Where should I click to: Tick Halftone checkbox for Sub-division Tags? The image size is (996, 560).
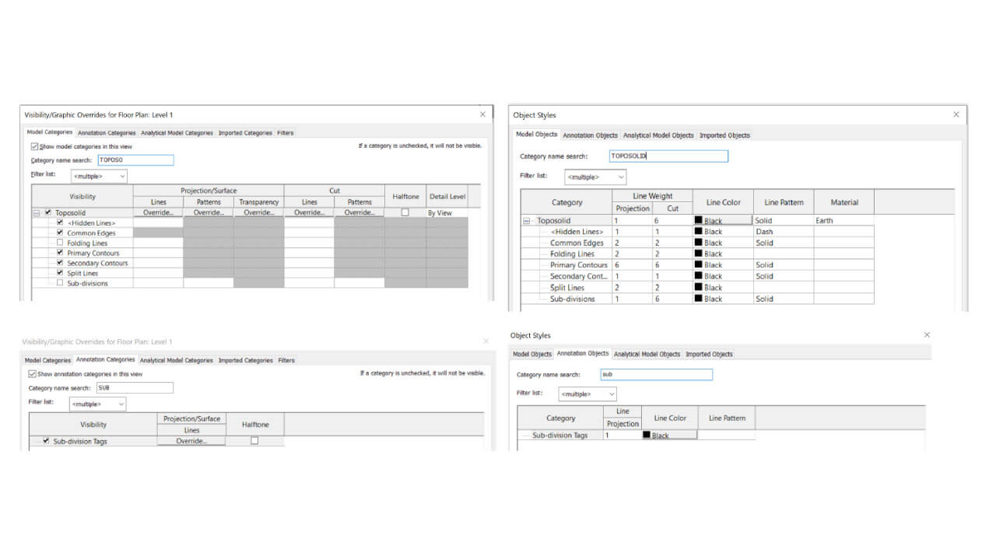point(254,441)
